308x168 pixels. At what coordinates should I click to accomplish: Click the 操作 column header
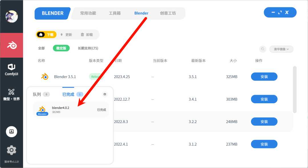[259, 60]
